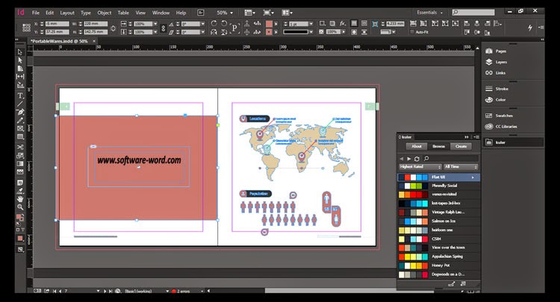Click the quick apply lightning icon
This screenshot has width=560, height=302.
point(530,28)
